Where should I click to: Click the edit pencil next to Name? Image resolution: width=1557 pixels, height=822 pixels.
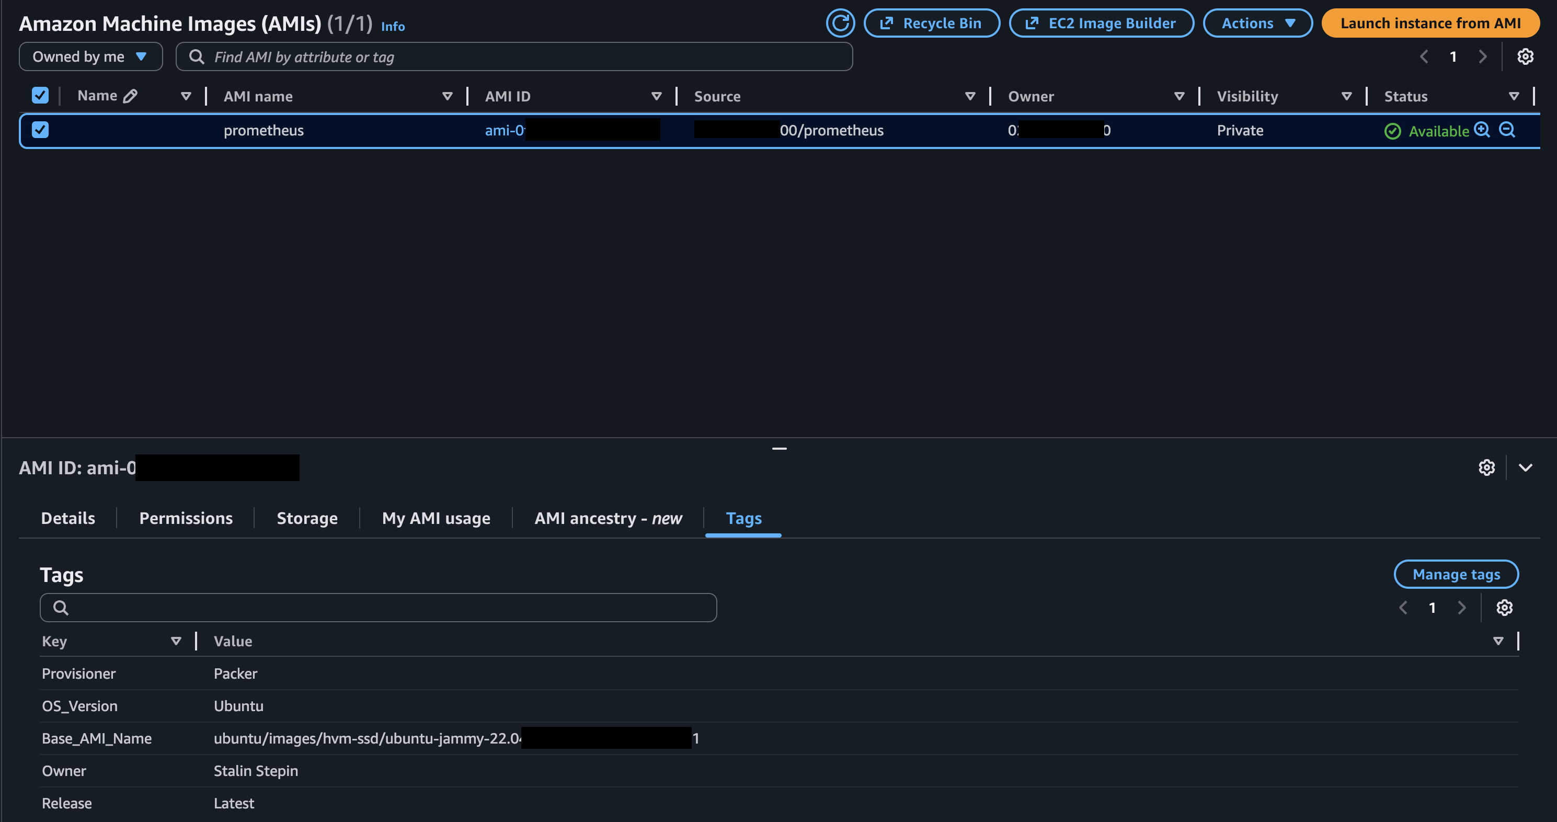pyautogui.click(x=130, y=96)
